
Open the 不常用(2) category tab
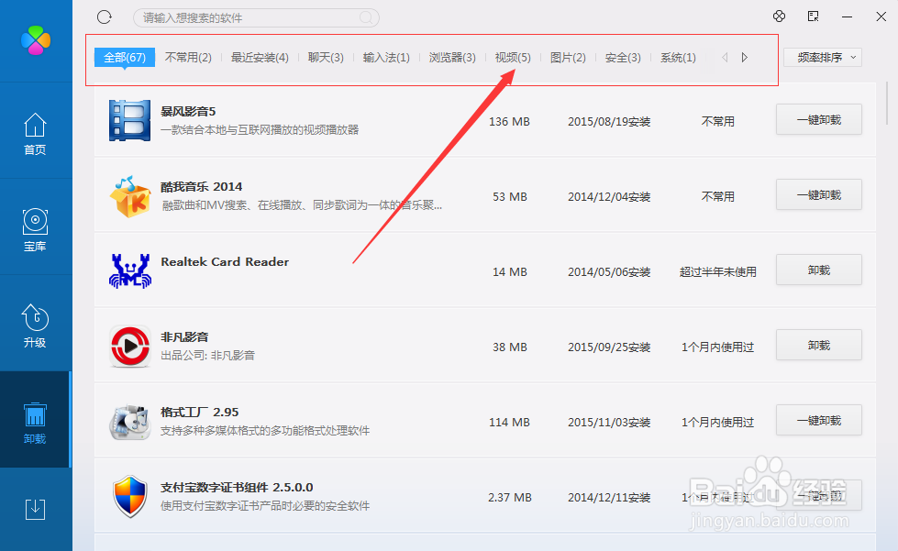(187, 57)
